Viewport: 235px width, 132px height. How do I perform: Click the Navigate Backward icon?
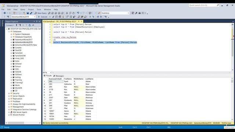click(5, 13)
